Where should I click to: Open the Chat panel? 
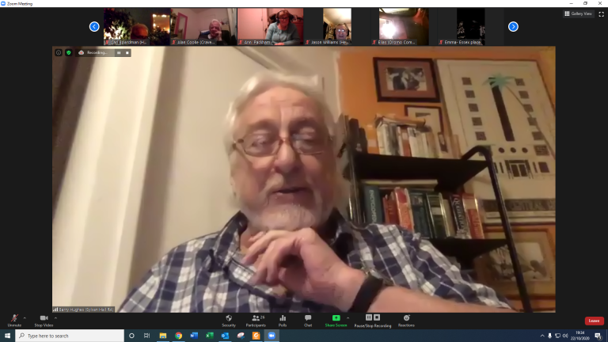click(308, 321)
